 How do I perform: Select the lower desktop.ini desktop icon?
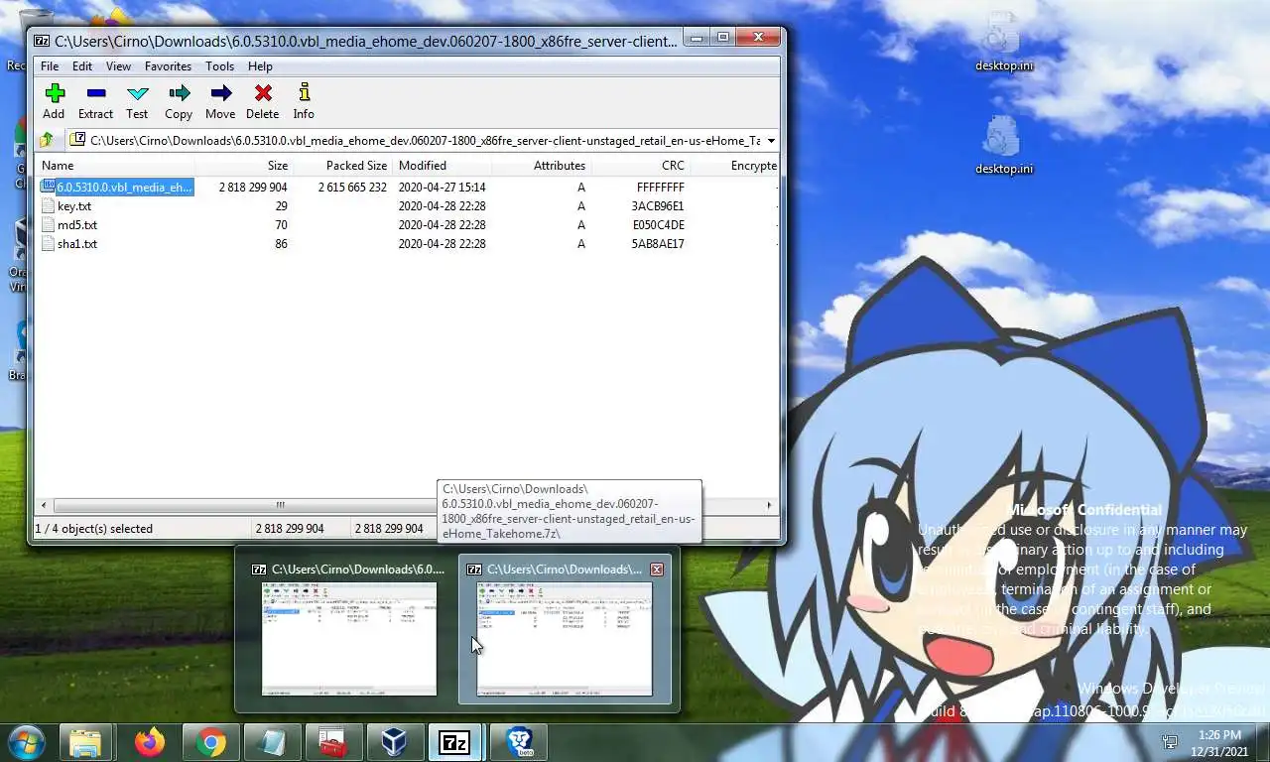tap(1003, 146)
